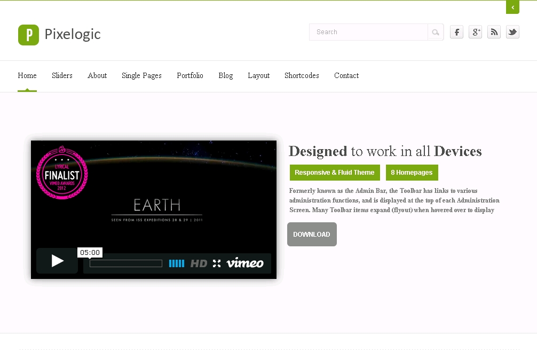Toggle HD quality on the video
Screen dimensions: 537x350
pyautogui.click(x=199, y=263)
